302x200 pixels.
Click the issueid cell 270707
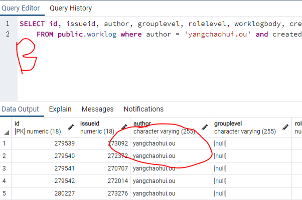[x=104, y=168]
